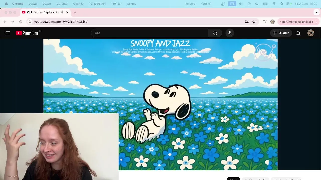Screen dimensions: 321x180
Task: Open Chrome profile avatar
Action: coord(273,22)
